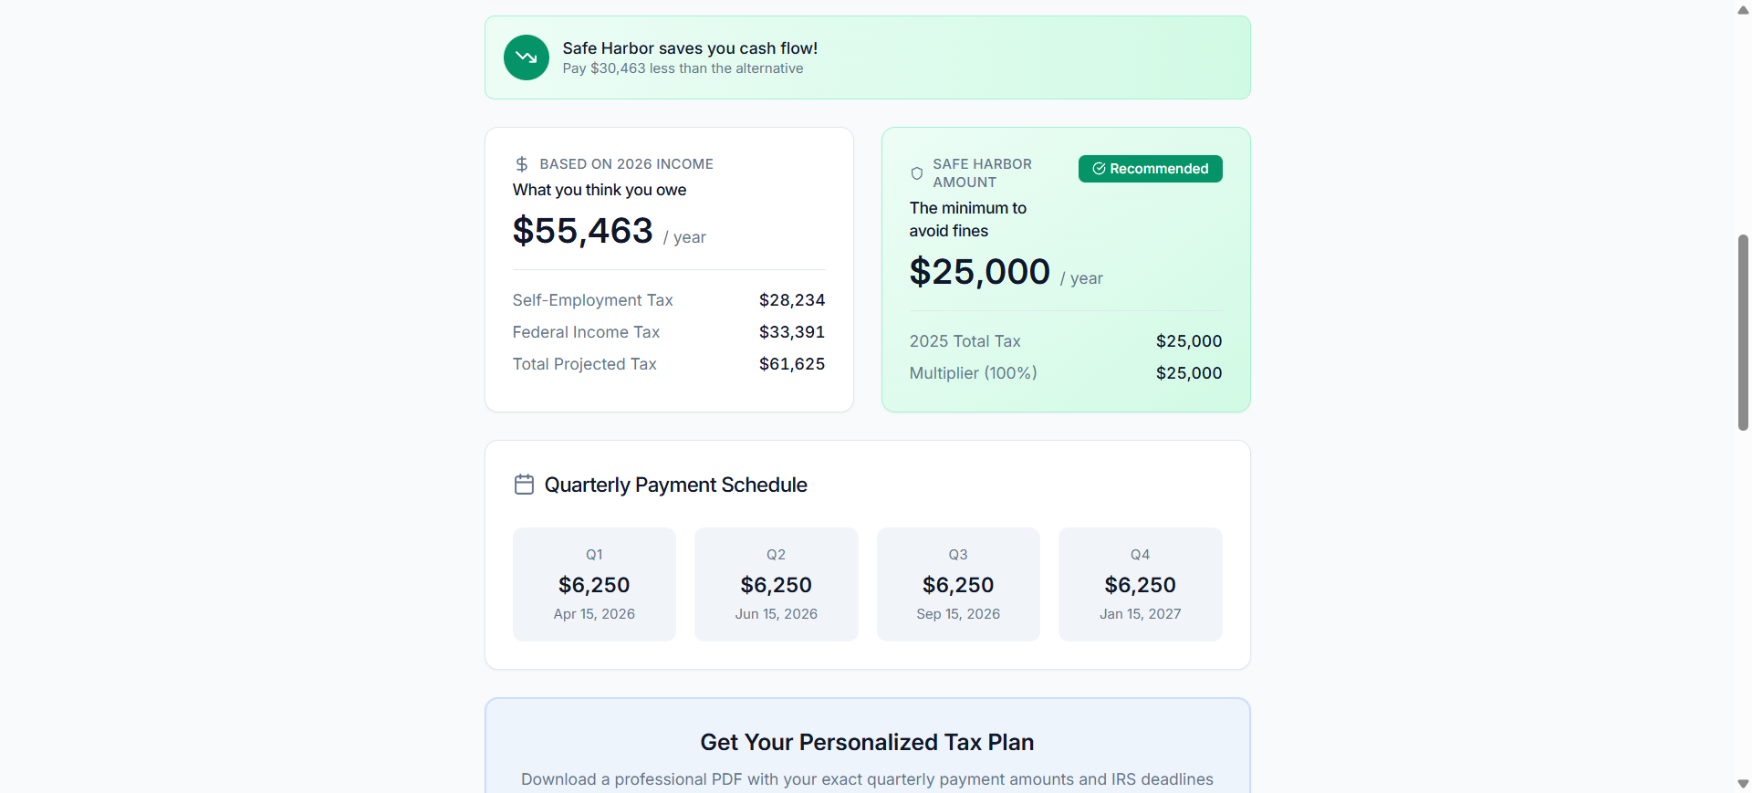Click the scroll-down arrow at bottom right
Screen dimensions: 1752x793
[x=1741, y=783]
